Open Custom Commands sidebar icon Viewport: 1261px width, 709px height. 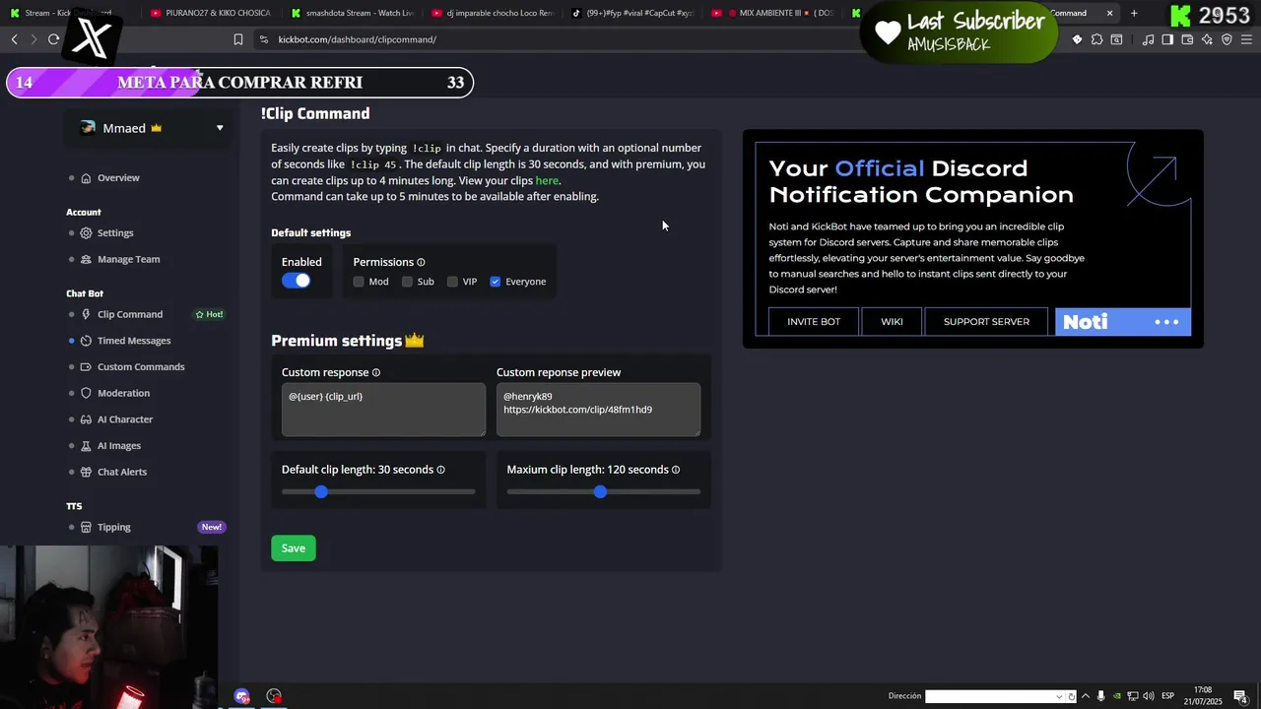click(x=87, y=367)
